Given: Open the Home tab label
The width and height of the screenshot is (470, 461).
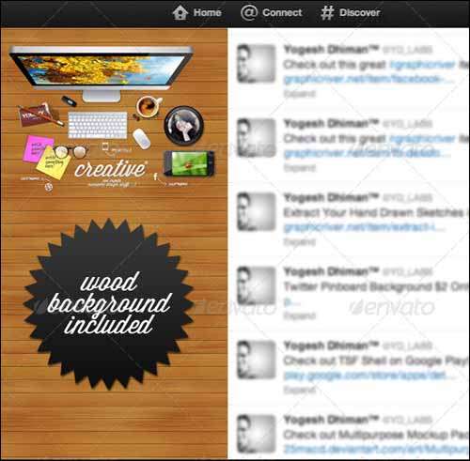Looking at the screenshot, I should pyautogui.click(x=207, y=13).
